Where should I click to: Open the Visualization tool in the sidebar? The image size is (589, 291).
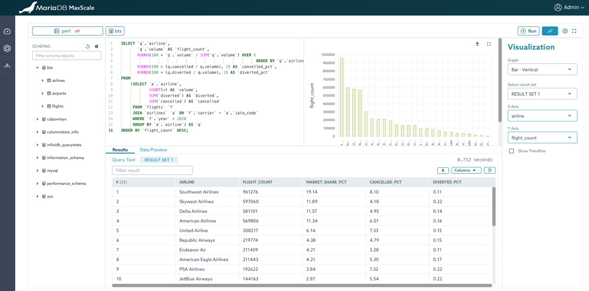pos(7,65)
